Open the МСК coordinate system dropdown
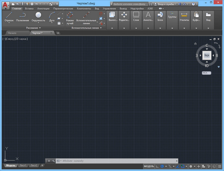The image size is (224, 171). coord(206,73)
